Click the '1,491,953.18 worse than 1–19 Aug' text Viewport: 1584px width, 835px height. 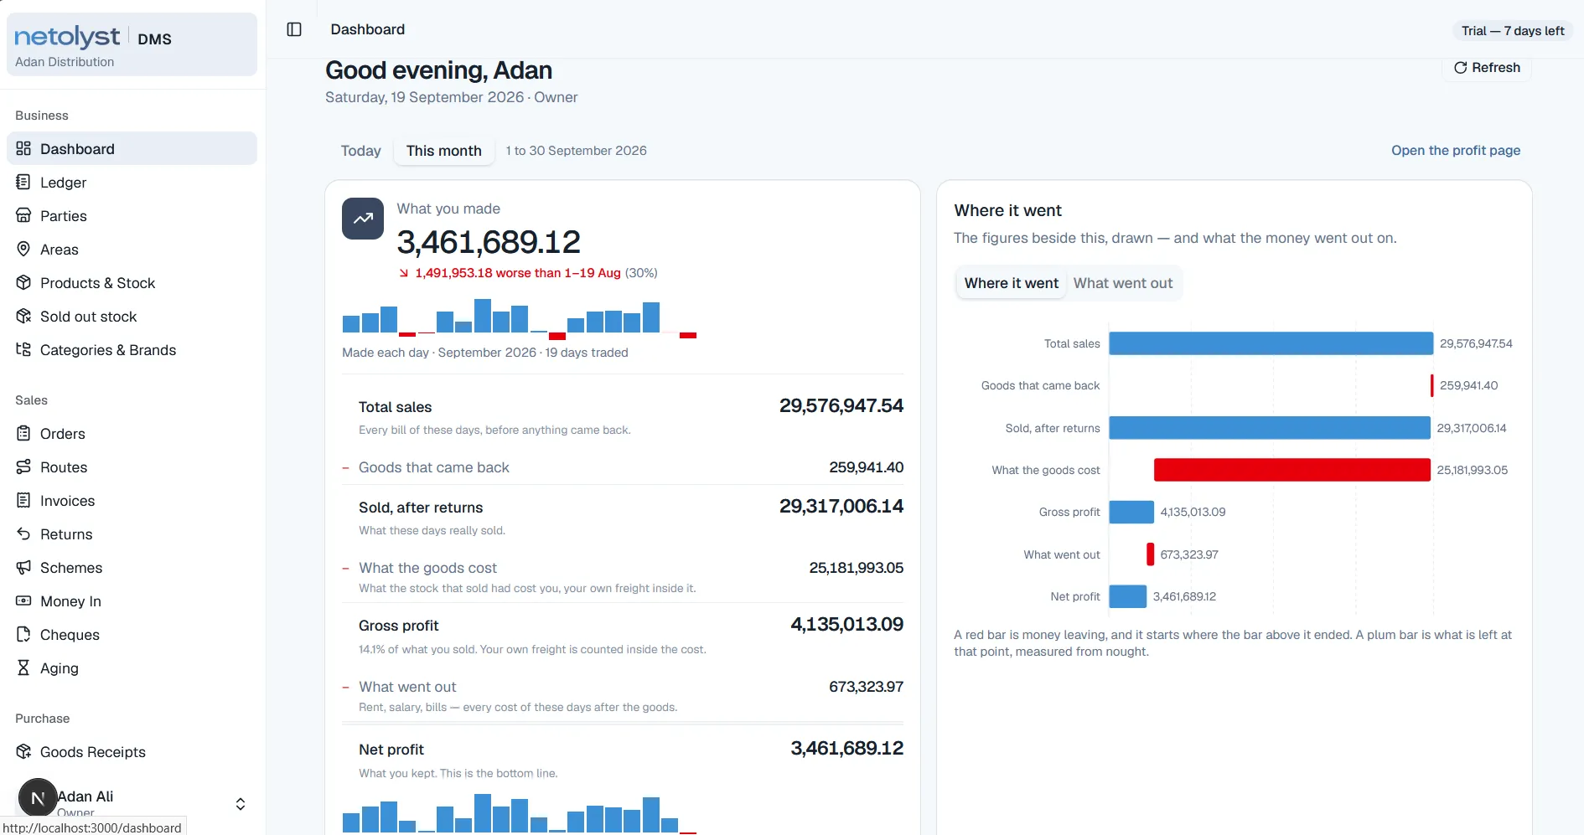click(518, 273)
